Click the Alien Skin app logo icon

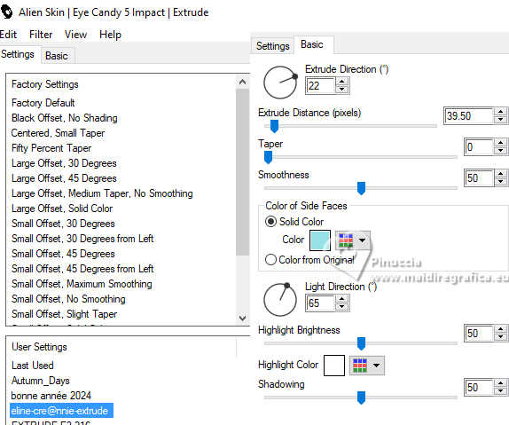(6, 12)
